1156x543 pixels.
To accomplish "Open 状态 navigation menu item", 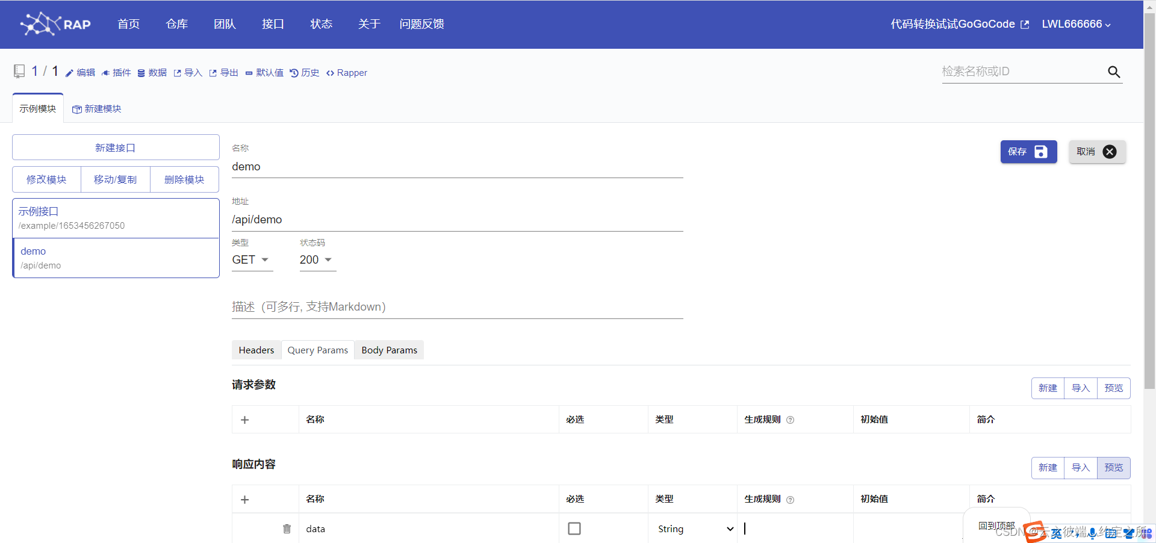I will point(321,24).
